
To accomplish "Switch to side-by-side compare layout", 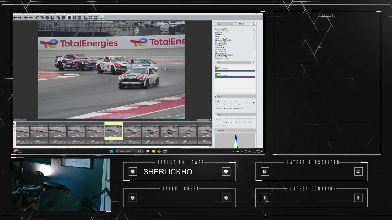I will (x=74, y=18).
